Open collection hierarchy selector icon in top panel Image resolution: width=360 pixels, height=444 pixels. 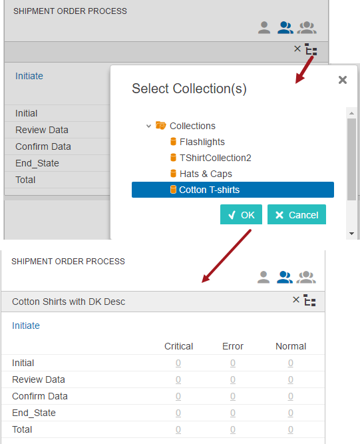[311, 49]
